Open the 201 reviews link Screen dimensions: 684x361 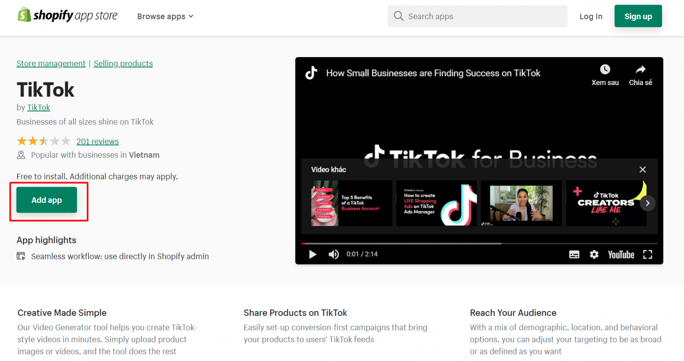pyautogui.click(x=98, y=141)
